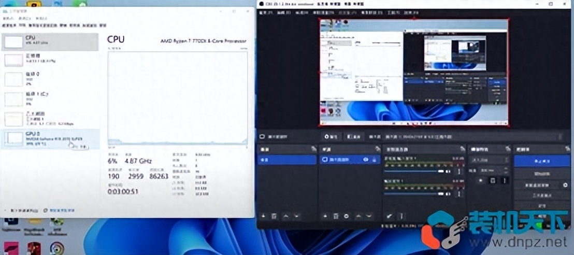
Task: Toggle visibility eye on display capture source
Action: tap(366, 160)
